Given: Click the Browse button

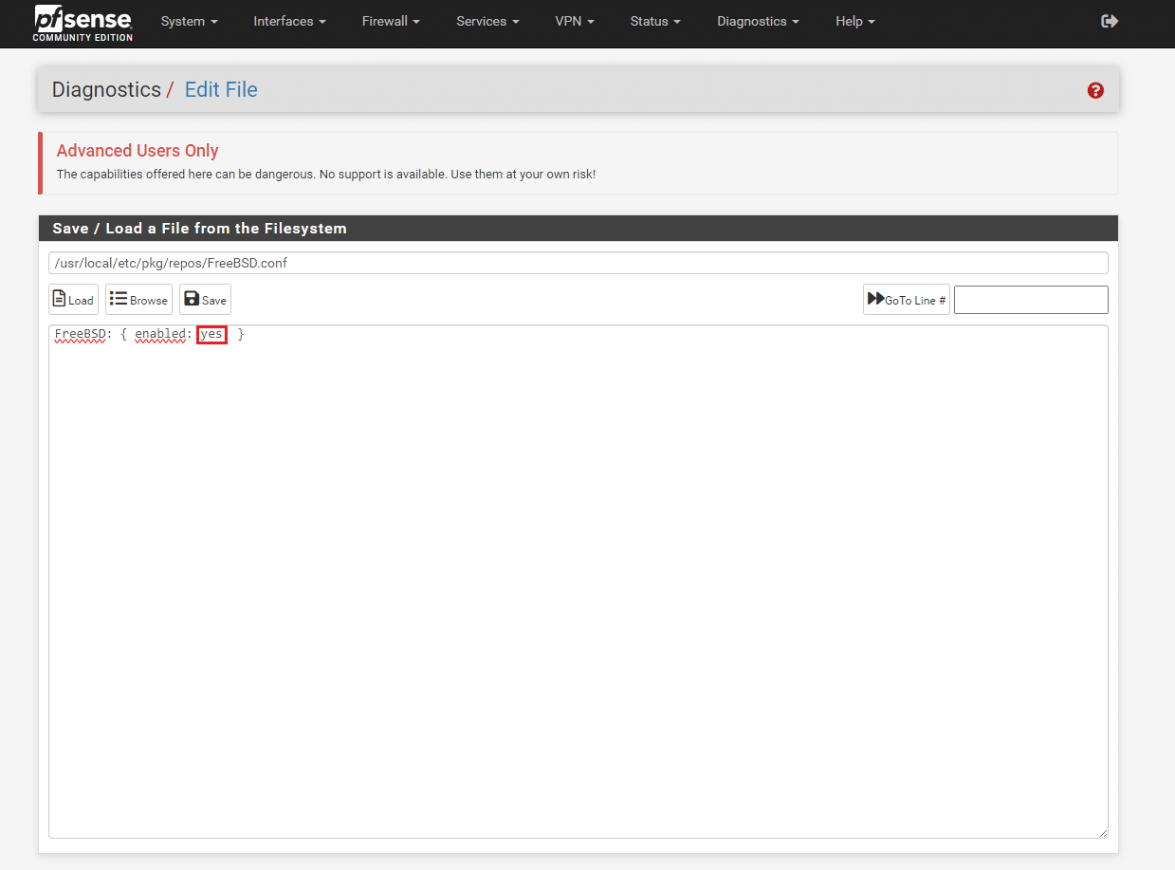Looking at the screenshot, I should point(138,300).
